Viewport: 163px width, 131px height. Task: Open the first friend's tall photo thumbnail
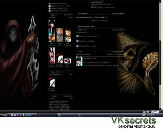52,31
